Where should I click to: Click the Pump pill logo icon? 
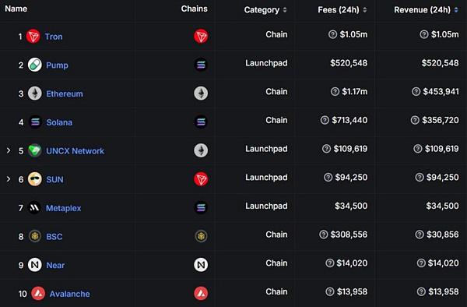pos(35,65)
